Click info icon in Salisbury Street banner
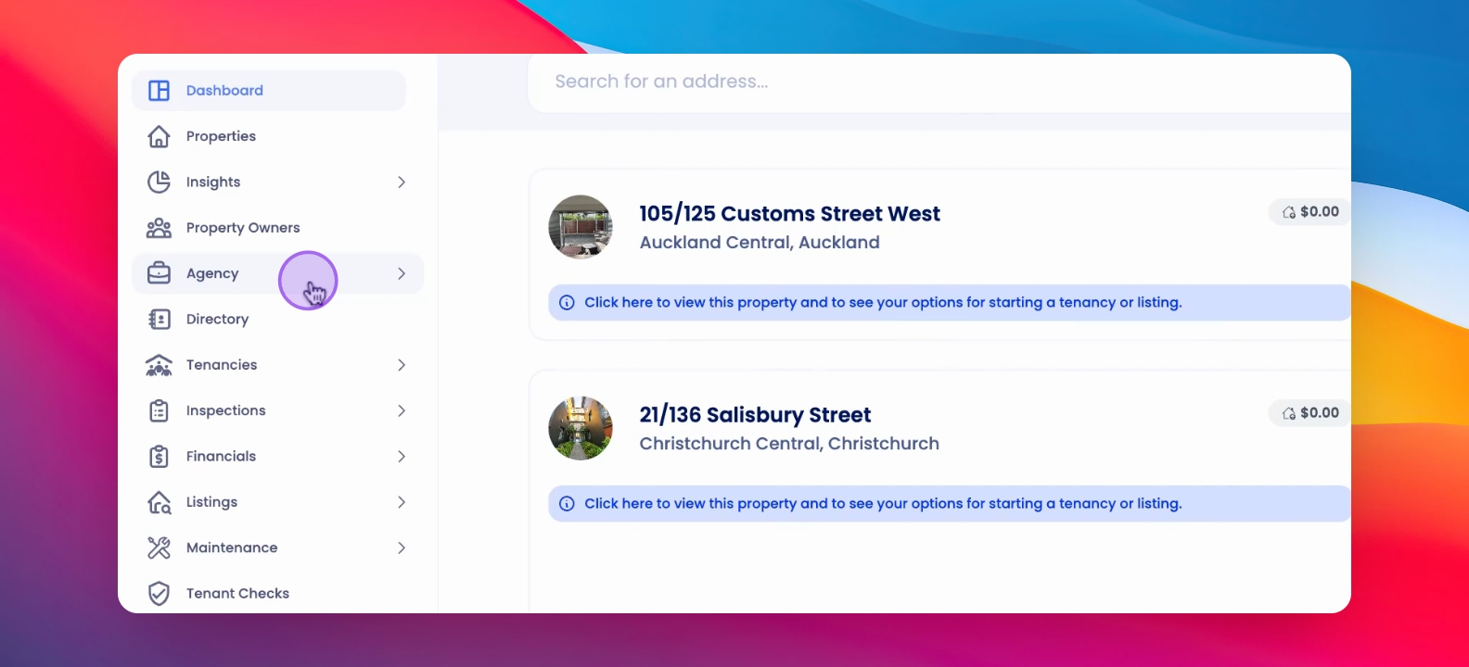Screen dimensions: 1469x667 tap(567, 504)
